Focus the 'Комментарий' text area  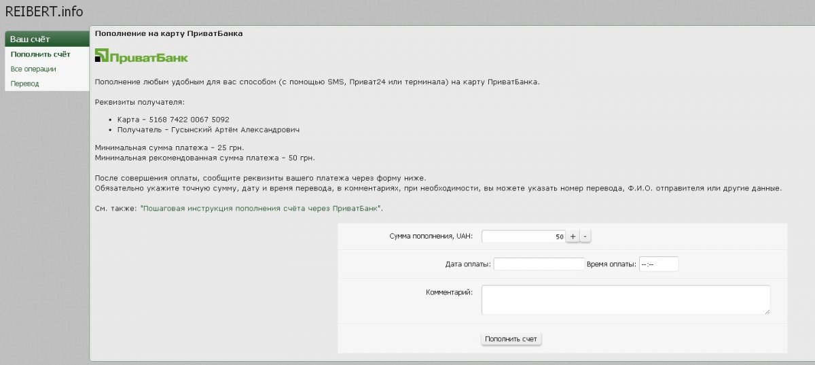[x=626, y=300]
